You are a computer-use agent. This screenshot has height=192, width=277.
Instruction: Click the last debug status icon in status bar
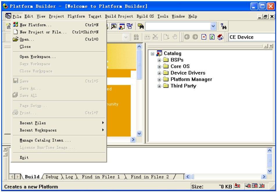point(262,186)
